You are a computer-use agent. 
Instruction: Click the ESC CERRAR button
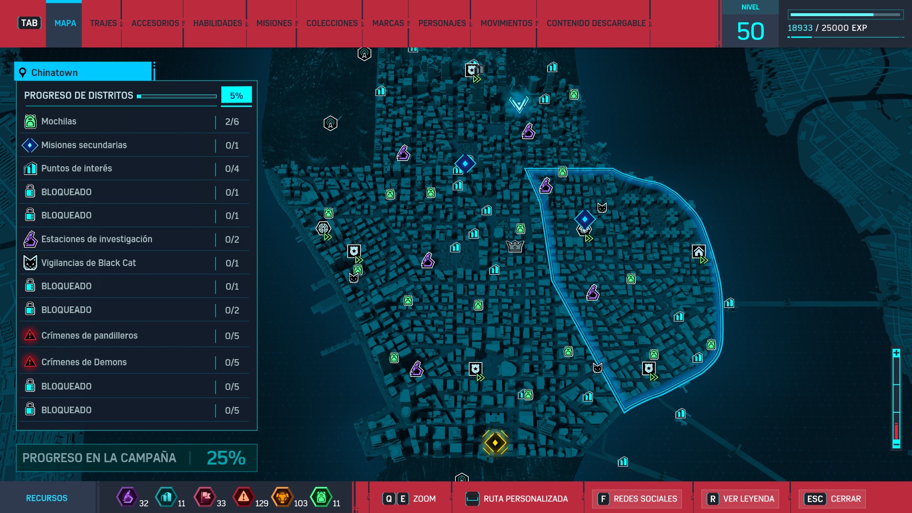click(833, 499)
